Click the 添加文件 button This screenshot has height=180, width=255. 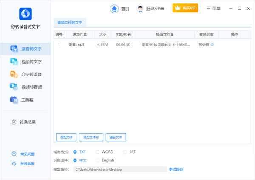(66, 137)
